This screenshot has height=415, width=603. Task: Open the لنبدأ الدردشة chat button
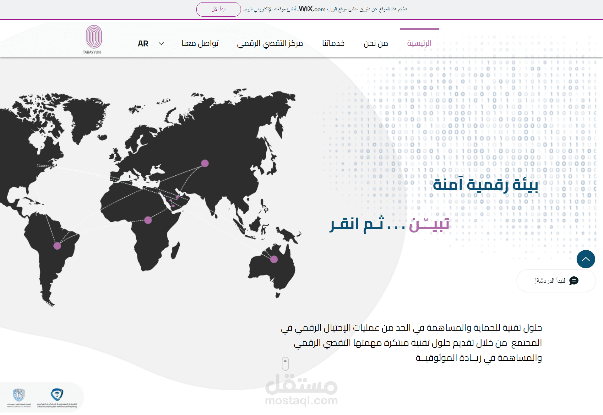[x=556, y=281]
